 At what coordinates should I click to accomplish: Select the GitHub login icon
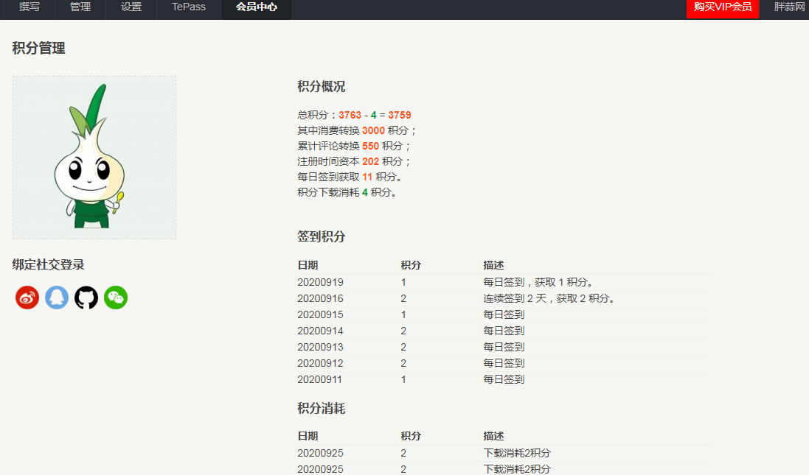coord(86,298)
